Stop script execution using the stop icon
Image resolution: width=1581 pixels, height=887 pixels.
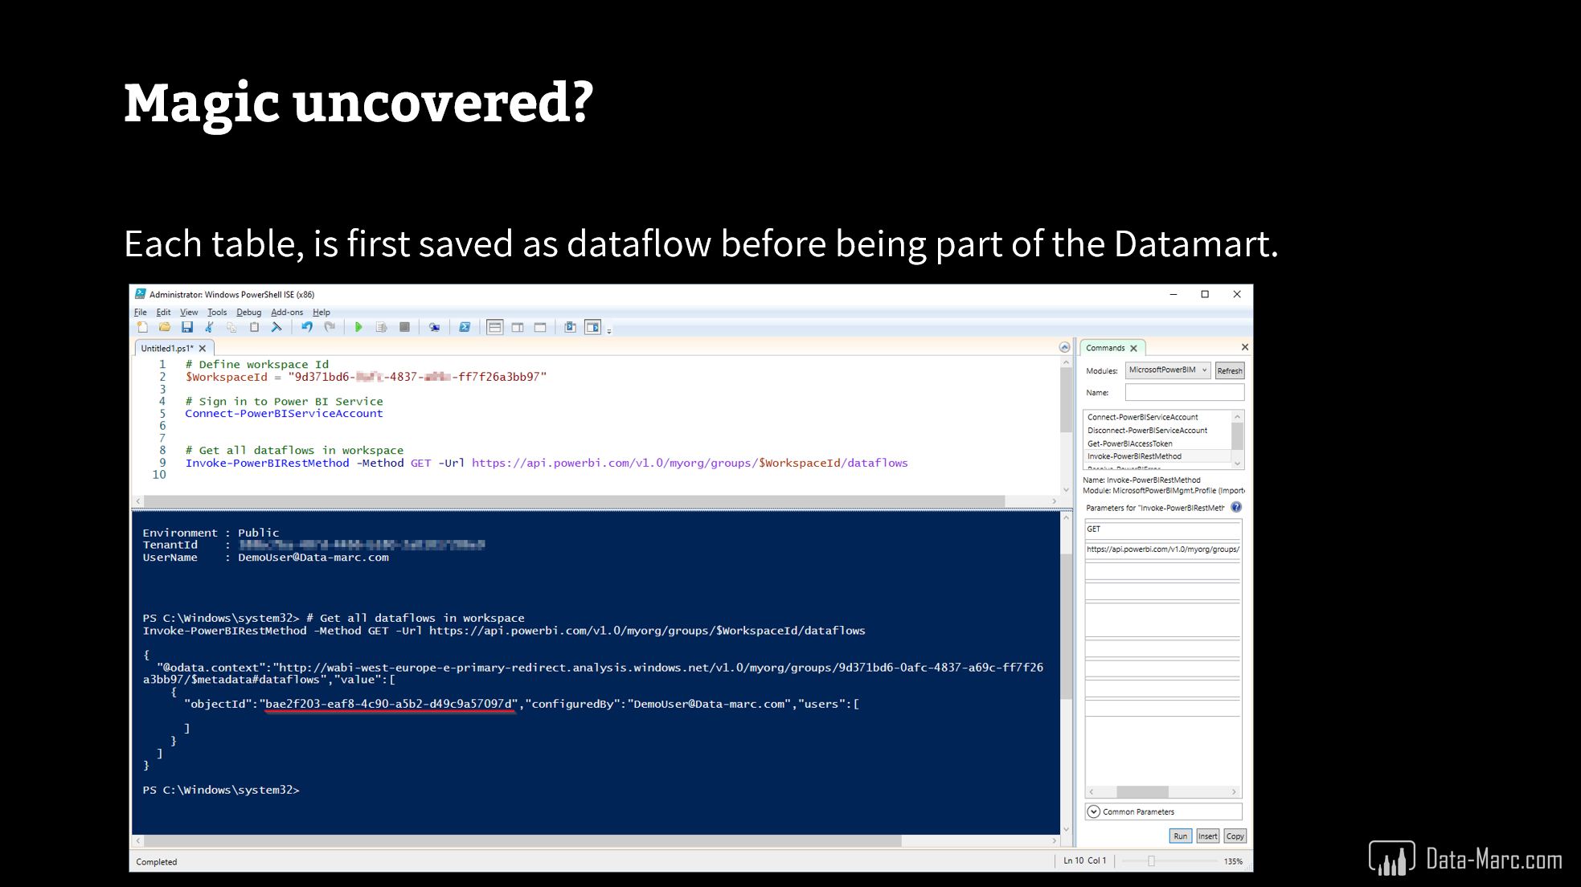point(405,327)
